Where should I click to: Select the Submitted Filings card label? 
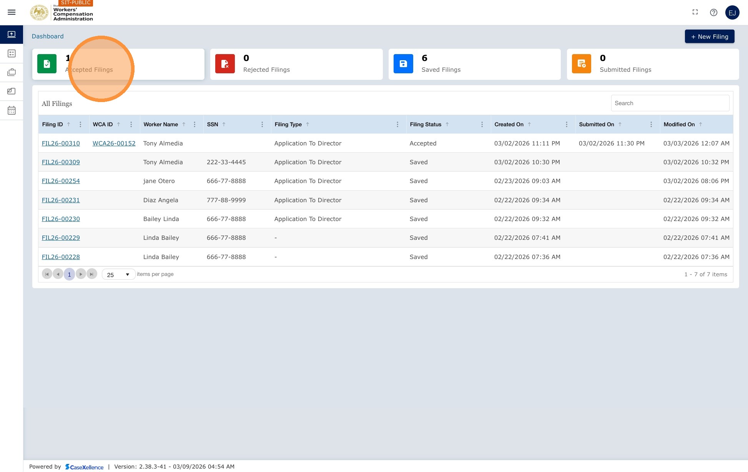[x=625, y=70]
